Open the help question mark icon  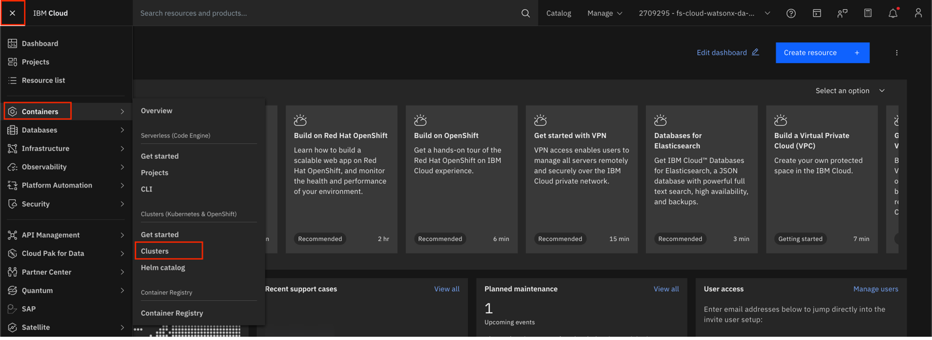[791, 13]
